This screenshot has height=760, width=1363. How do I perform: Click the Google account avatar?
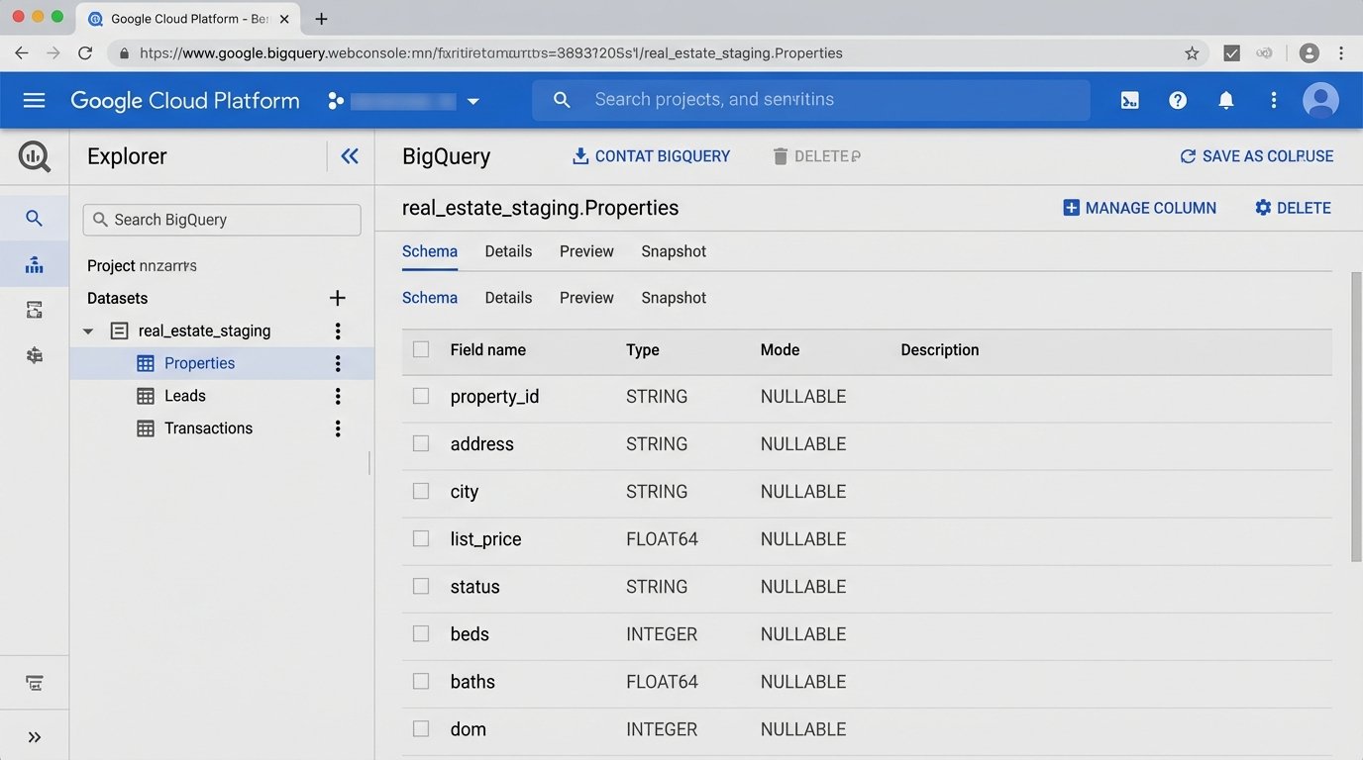click(x=1320, y=100)
